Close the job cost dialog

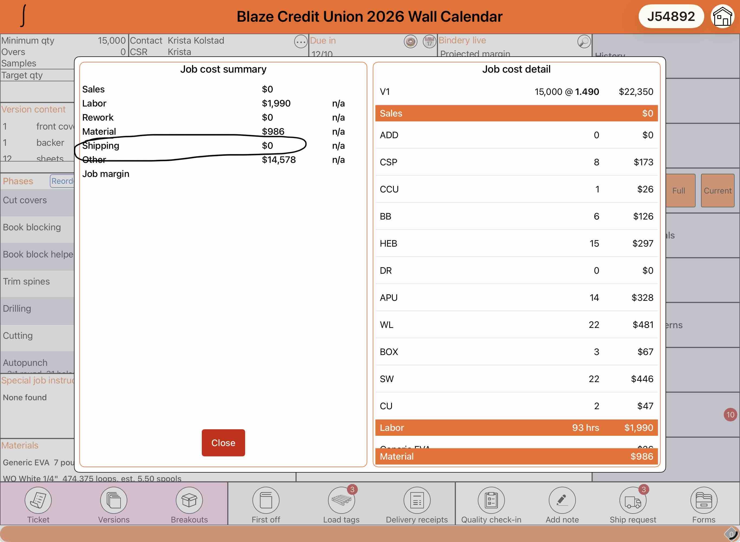[223, 443]
